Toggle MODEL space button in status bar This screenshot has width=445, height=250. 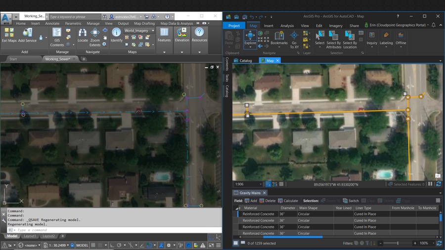coord(82,245)
